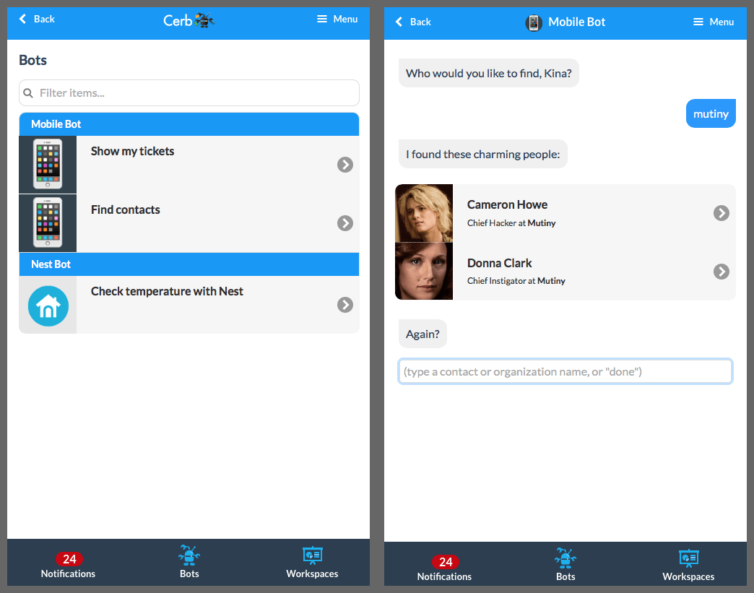Screen dimensions: 754x593
Task: Open the Nest house icon item
Action: tap(48, 306)
